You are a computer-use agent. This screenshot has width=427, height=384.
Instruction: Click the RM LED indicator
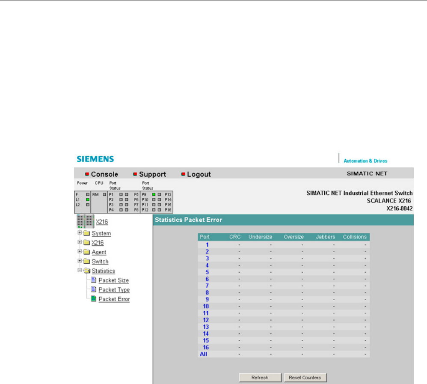(x=104, y=194)
